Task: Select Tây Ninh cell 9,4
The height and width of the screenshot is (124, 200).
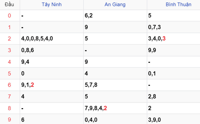Action: 25,62
